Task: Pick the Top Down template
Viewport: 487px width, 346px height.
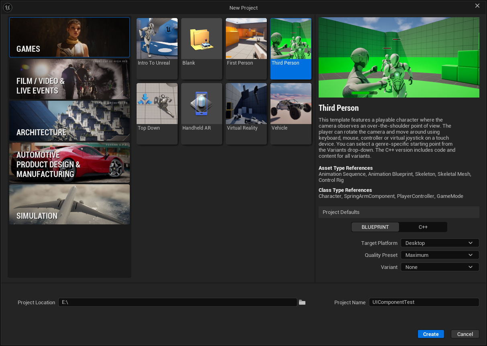Action: [157, 114]
